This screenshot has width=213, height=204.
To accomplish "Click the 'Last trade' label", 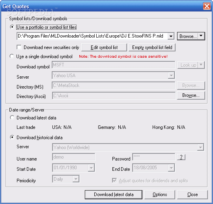I will 26,127.
